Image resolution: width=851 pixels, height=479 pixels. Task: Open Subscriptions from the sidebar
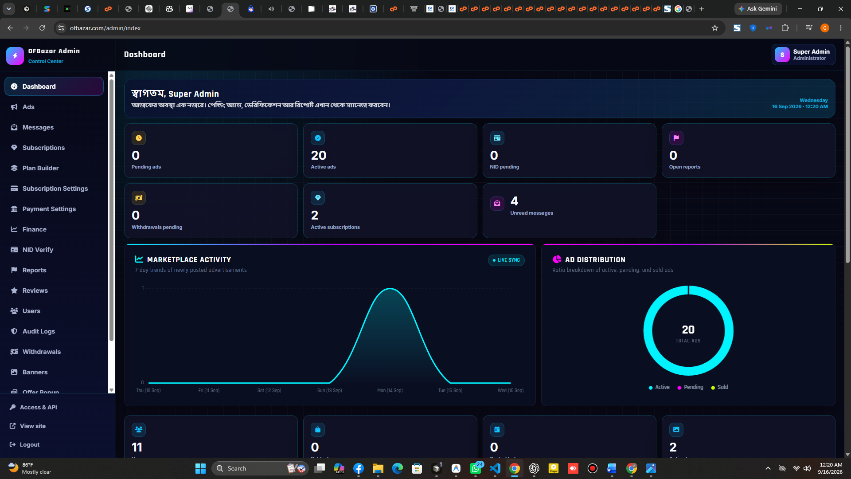coord(54,148)
